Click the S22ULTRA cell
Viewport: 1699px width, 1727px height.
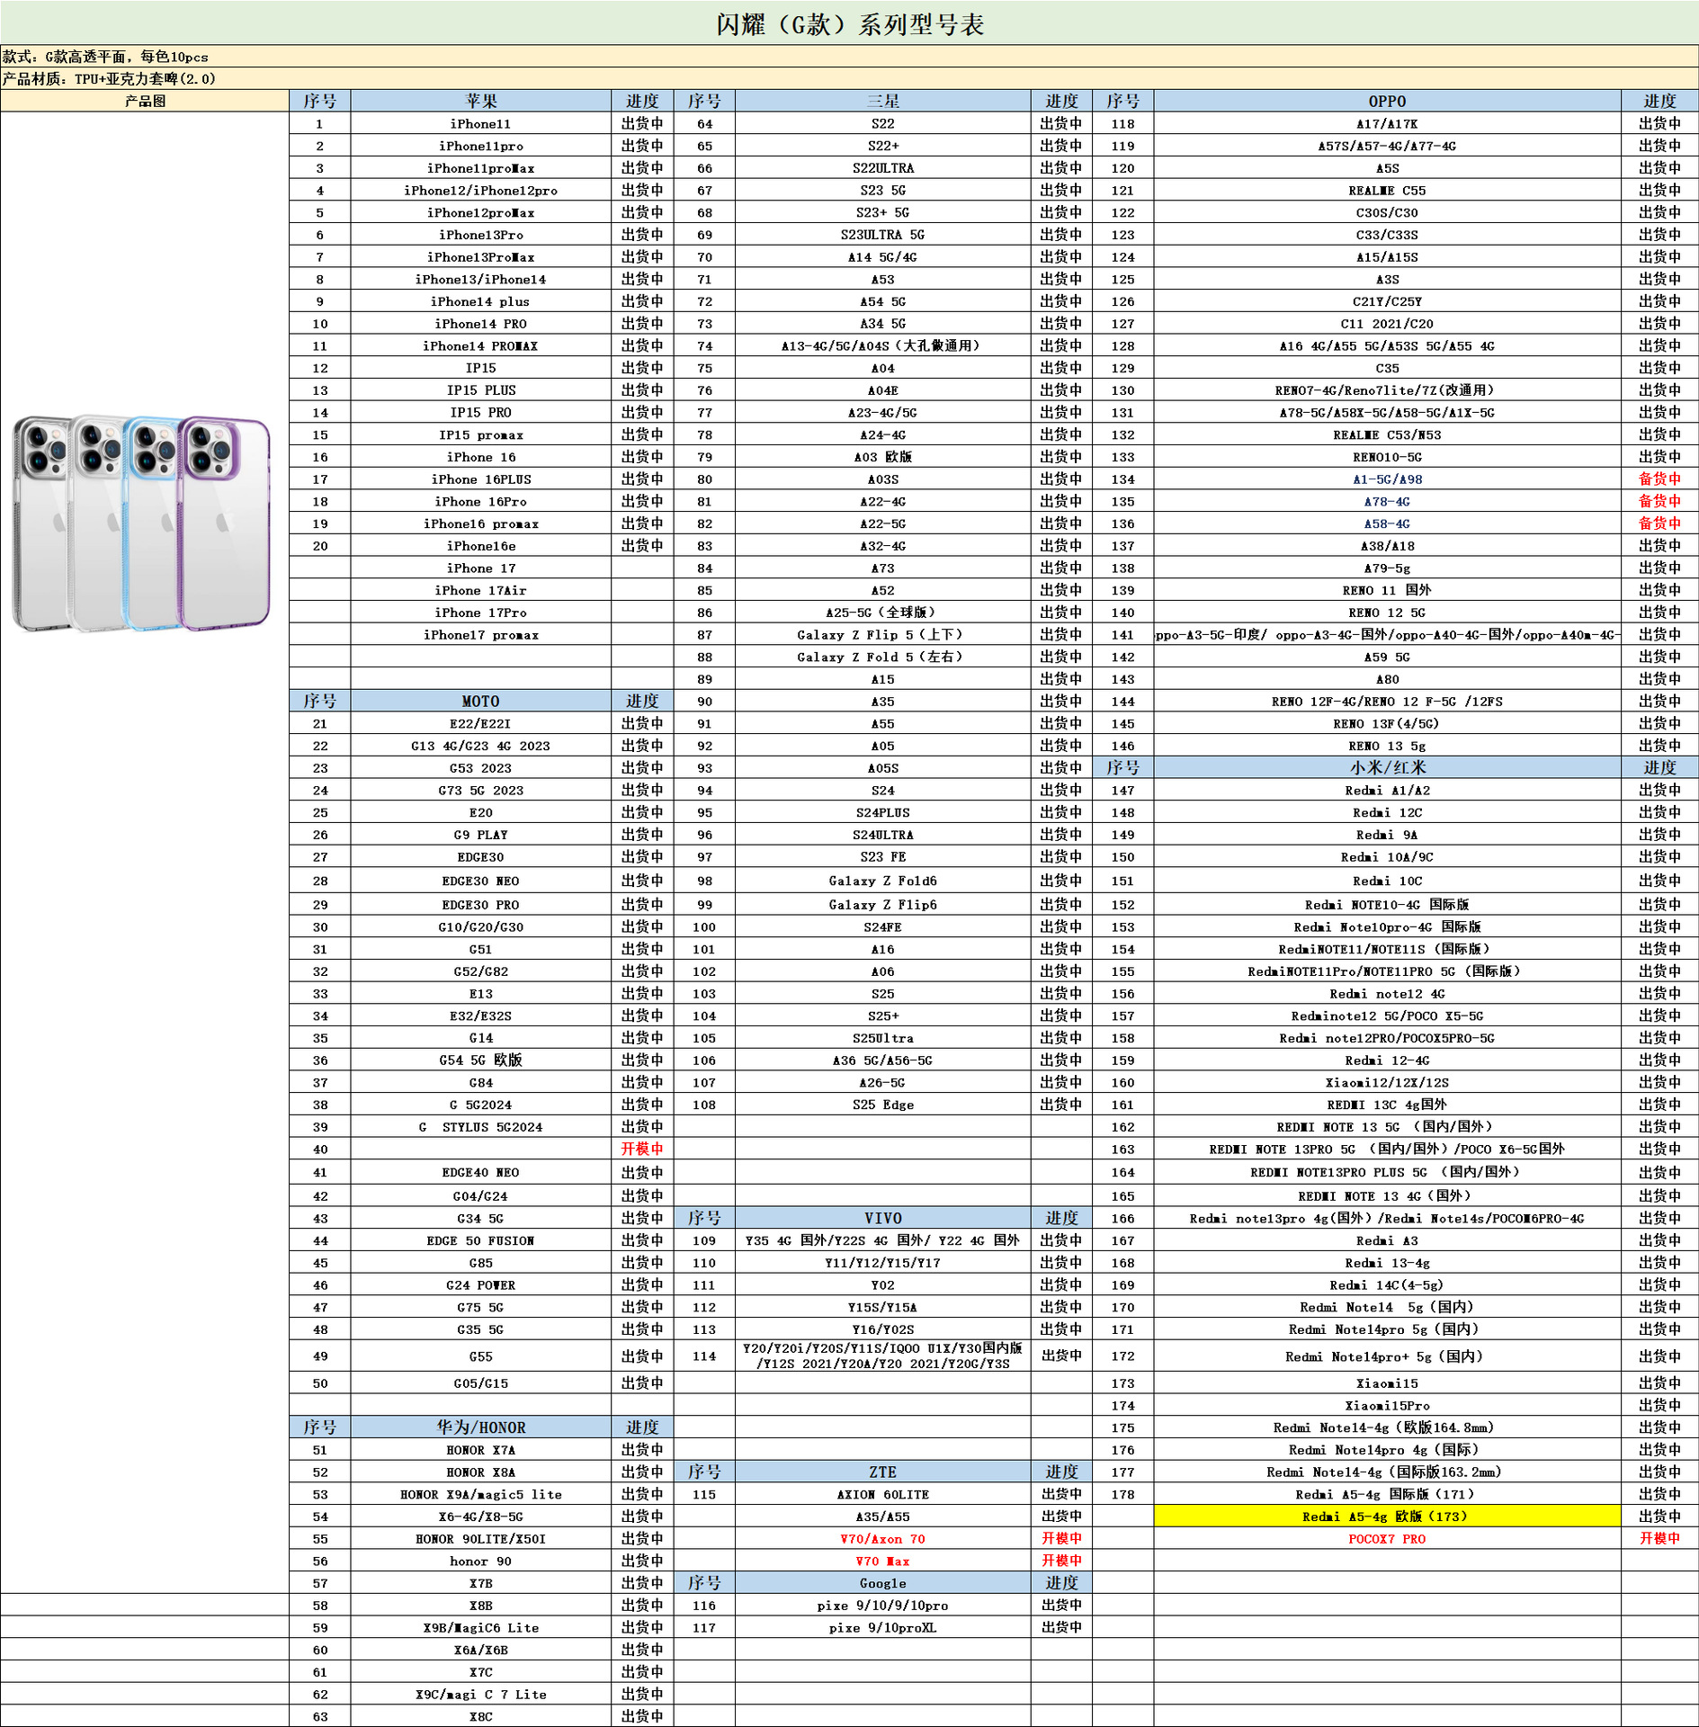(x=882, y=168)
